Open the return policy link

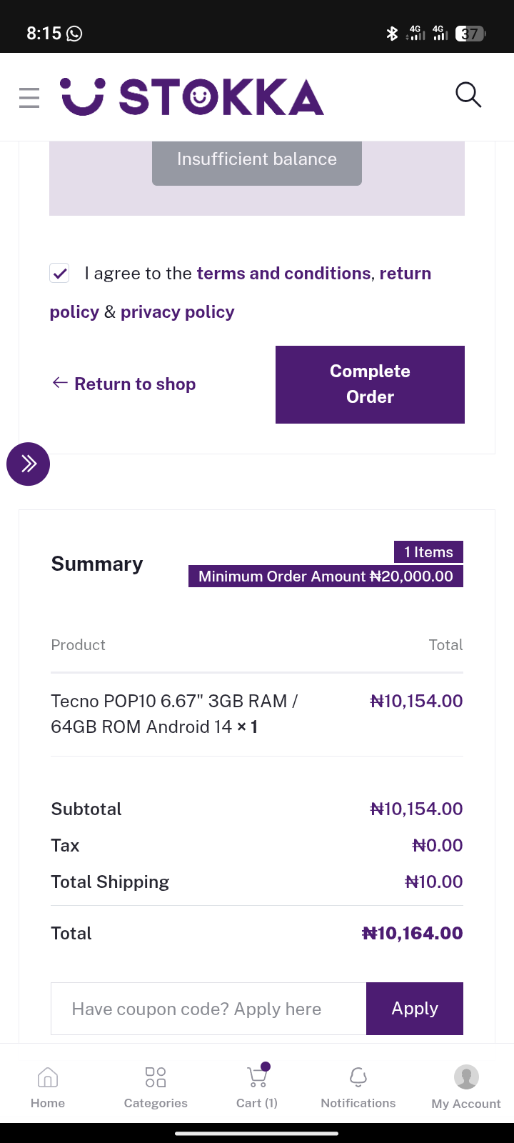[x=405, y=274]
